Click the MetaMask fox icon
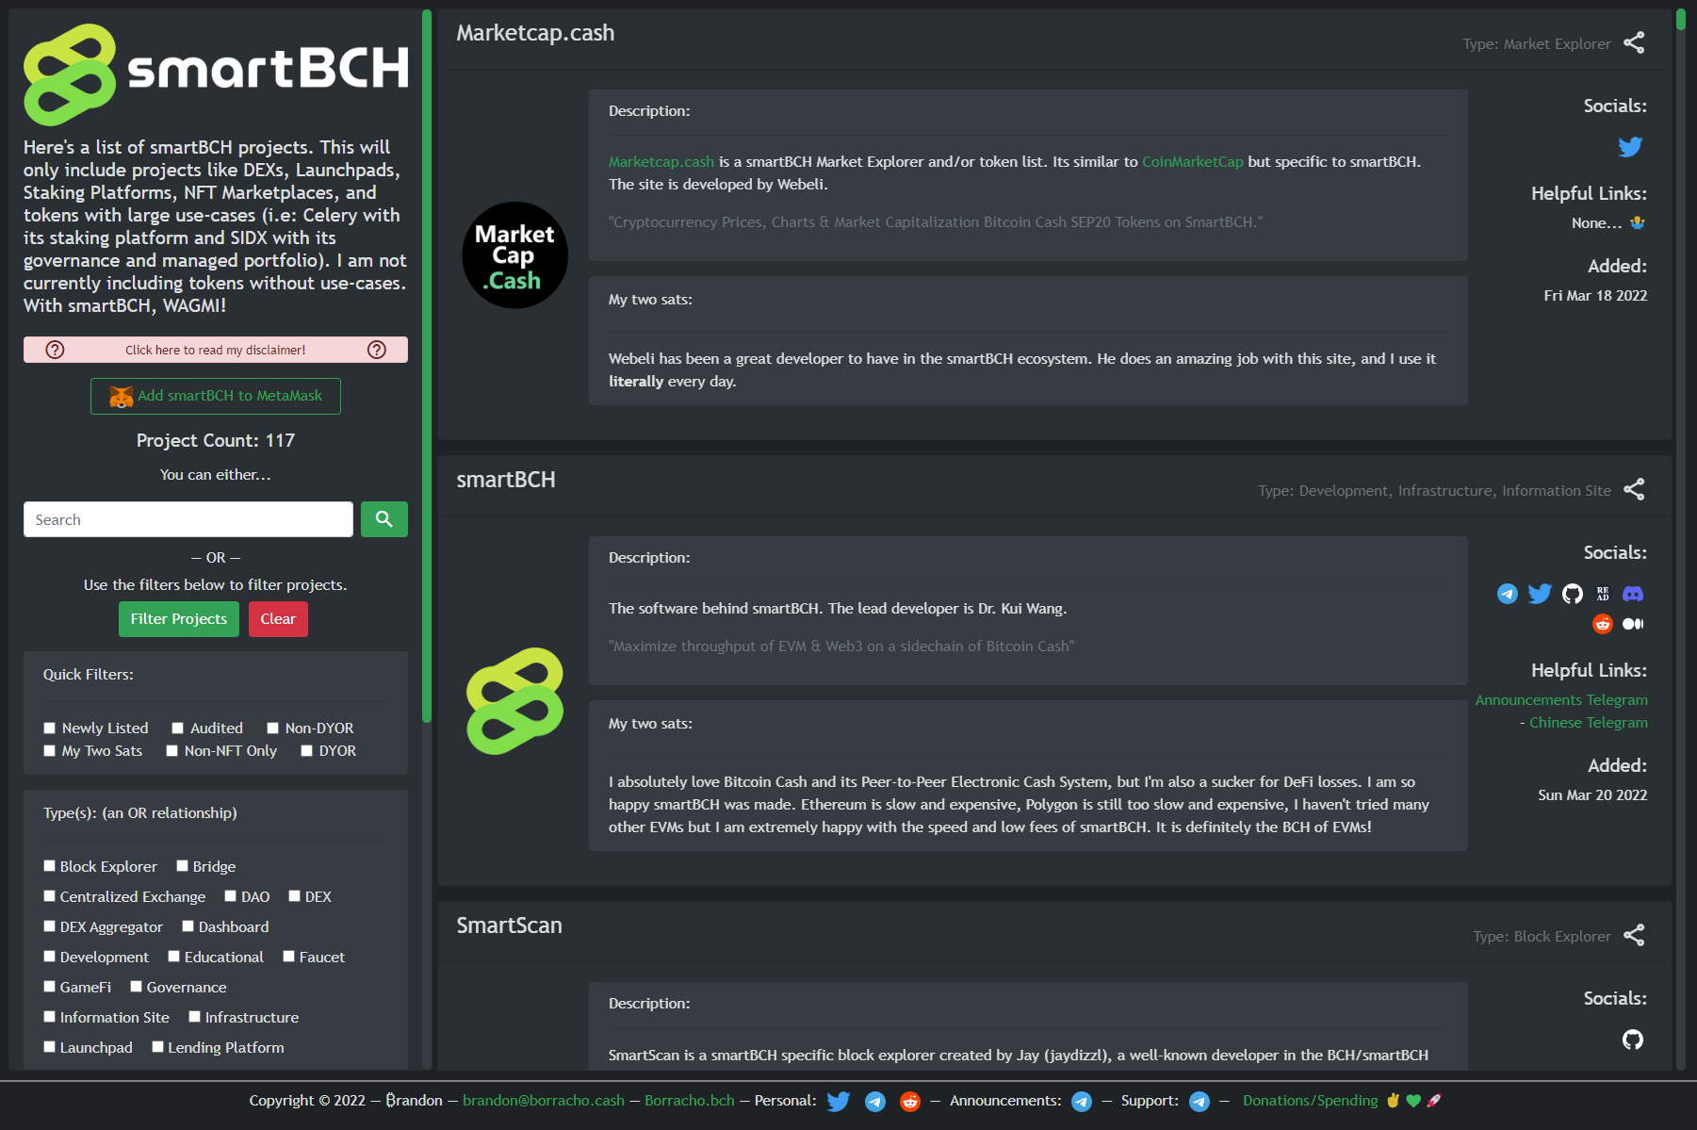 click(122, 397)
